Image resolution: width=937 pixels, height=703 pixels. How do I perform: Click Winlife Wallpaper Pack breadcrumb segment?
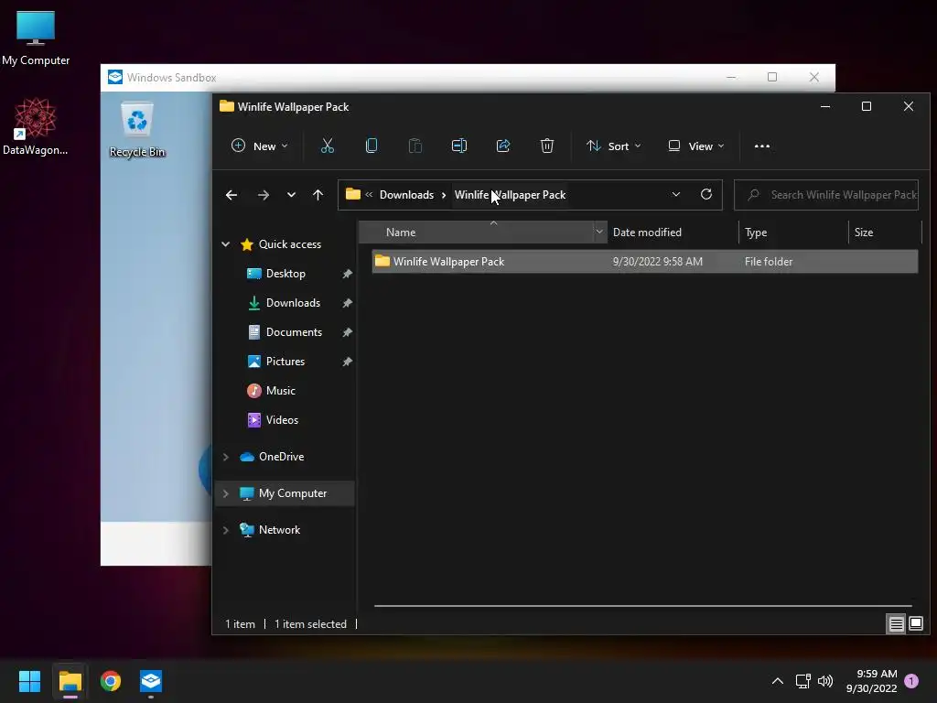pos(510,195)
